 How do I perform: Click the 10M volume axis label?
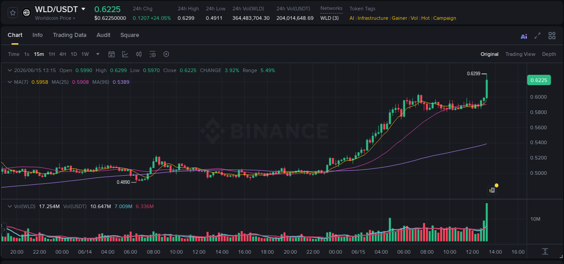536,219
